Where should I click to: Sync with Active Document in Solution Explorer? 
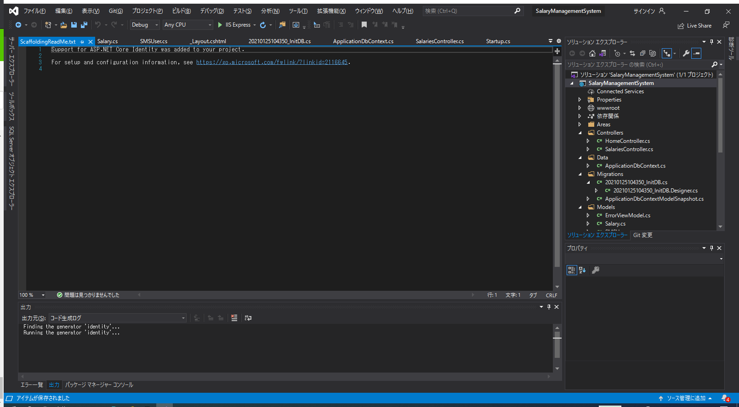(632, 53)
